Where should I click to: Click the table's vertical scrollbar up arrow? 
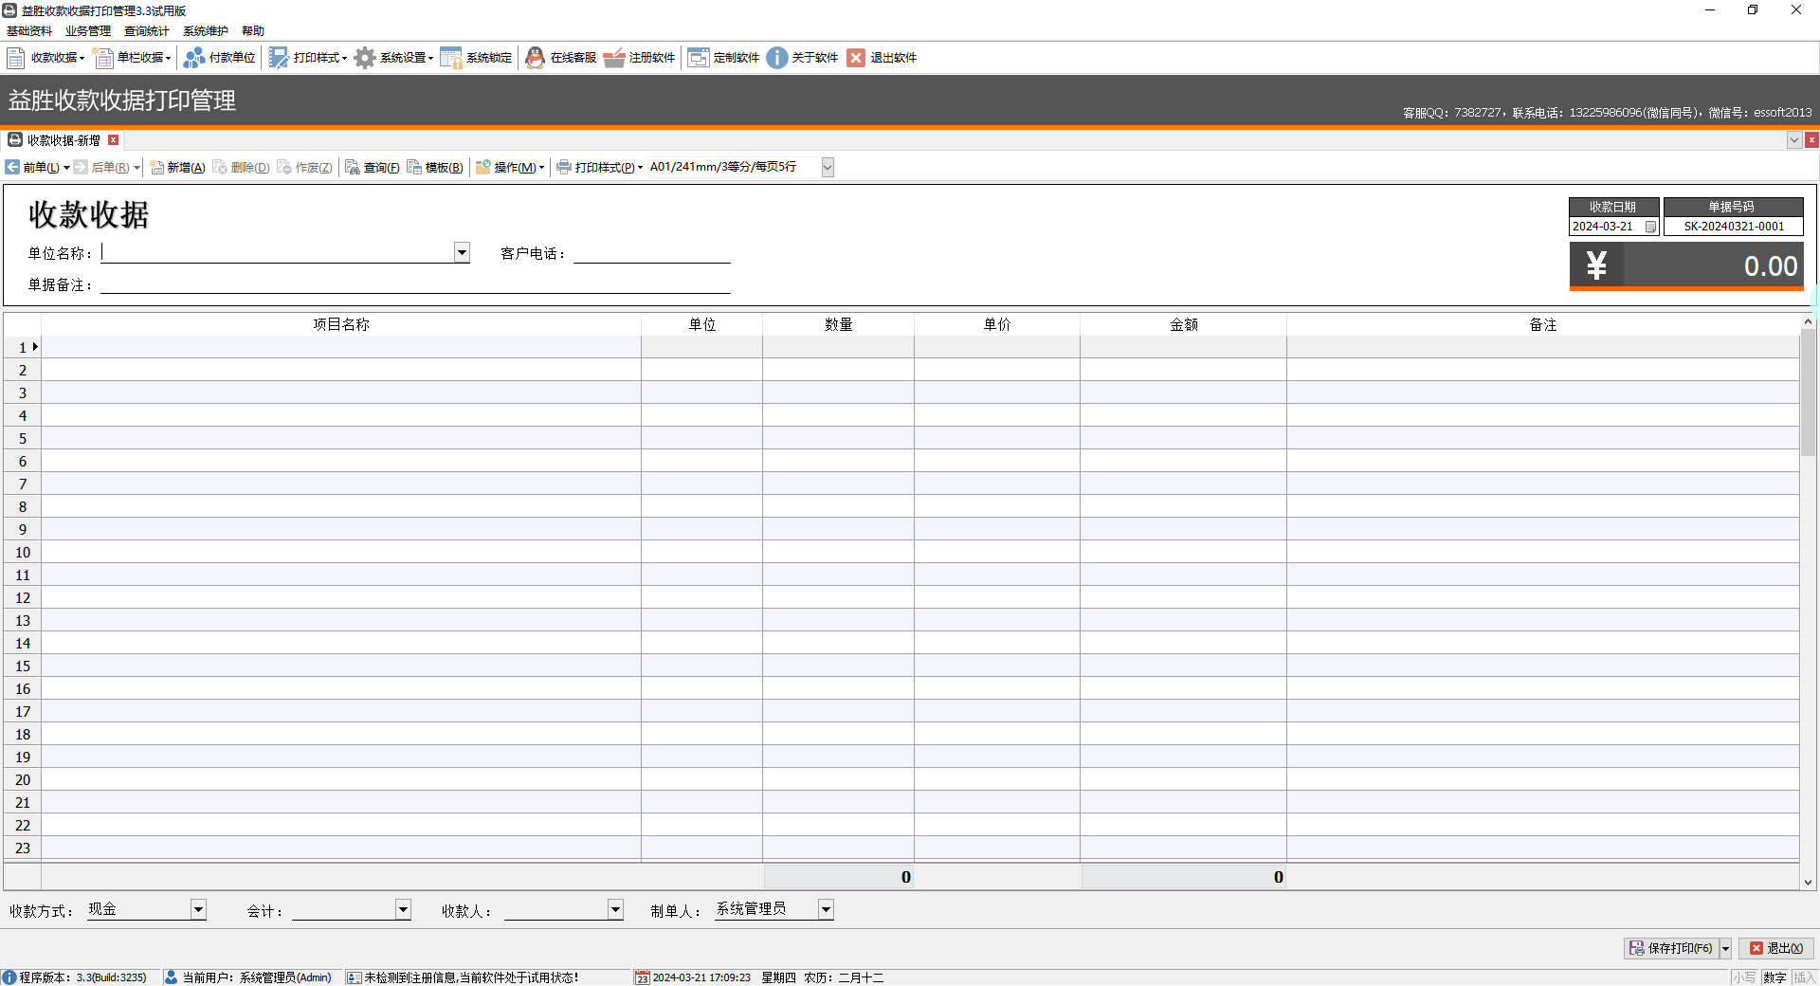point(1808,321)
